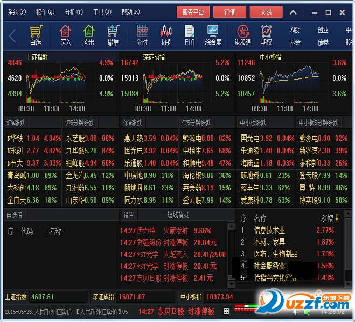
Task: Click the 代码 column header in 自选股
Action: click(27, 231)
